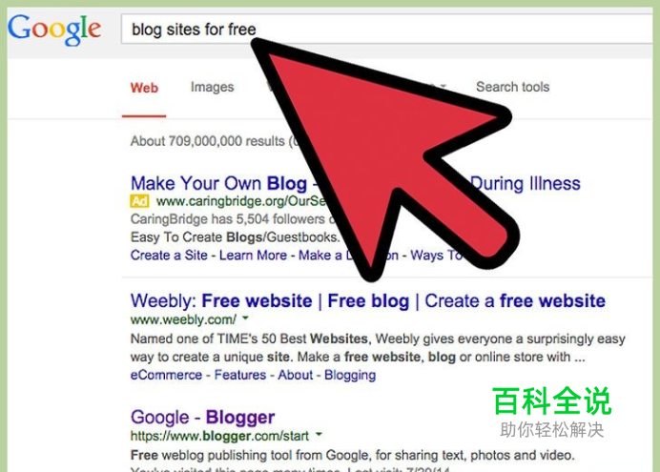Click the About sitelink under Weebly
Viewport: 660px width, 472px height.
click(296, 375)
